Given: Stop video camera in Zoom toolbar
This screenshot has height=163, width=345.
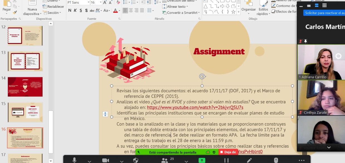Looking at the screenshot, I should [x=106, y=160].
